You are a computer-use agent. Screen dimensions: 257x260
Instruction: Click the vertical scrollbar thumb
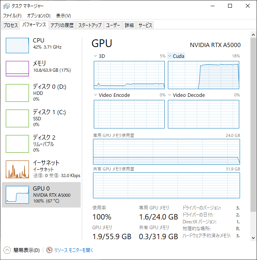coord(253,125)
